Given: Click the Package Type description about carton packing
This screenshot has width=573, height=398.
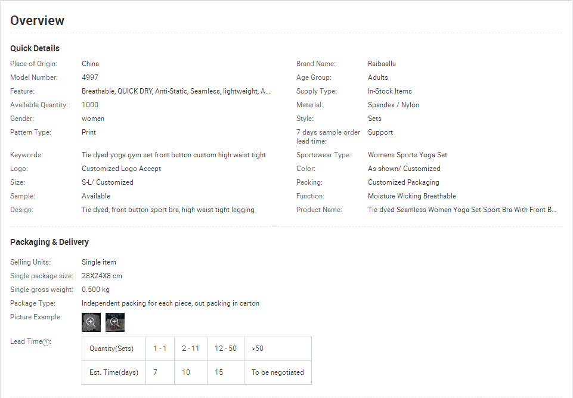Looking at the screenshot, I should [x=171, y=303].
